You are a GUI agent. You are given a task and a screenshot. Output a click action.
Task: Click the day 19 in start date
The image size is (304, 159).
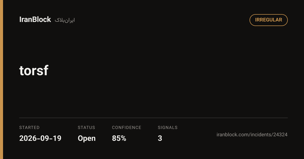[57, 138]
